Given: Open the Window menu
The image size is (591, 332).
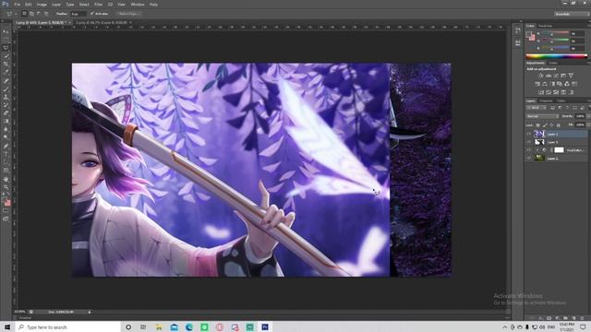Looking at the screenshot, I should 138,5.
